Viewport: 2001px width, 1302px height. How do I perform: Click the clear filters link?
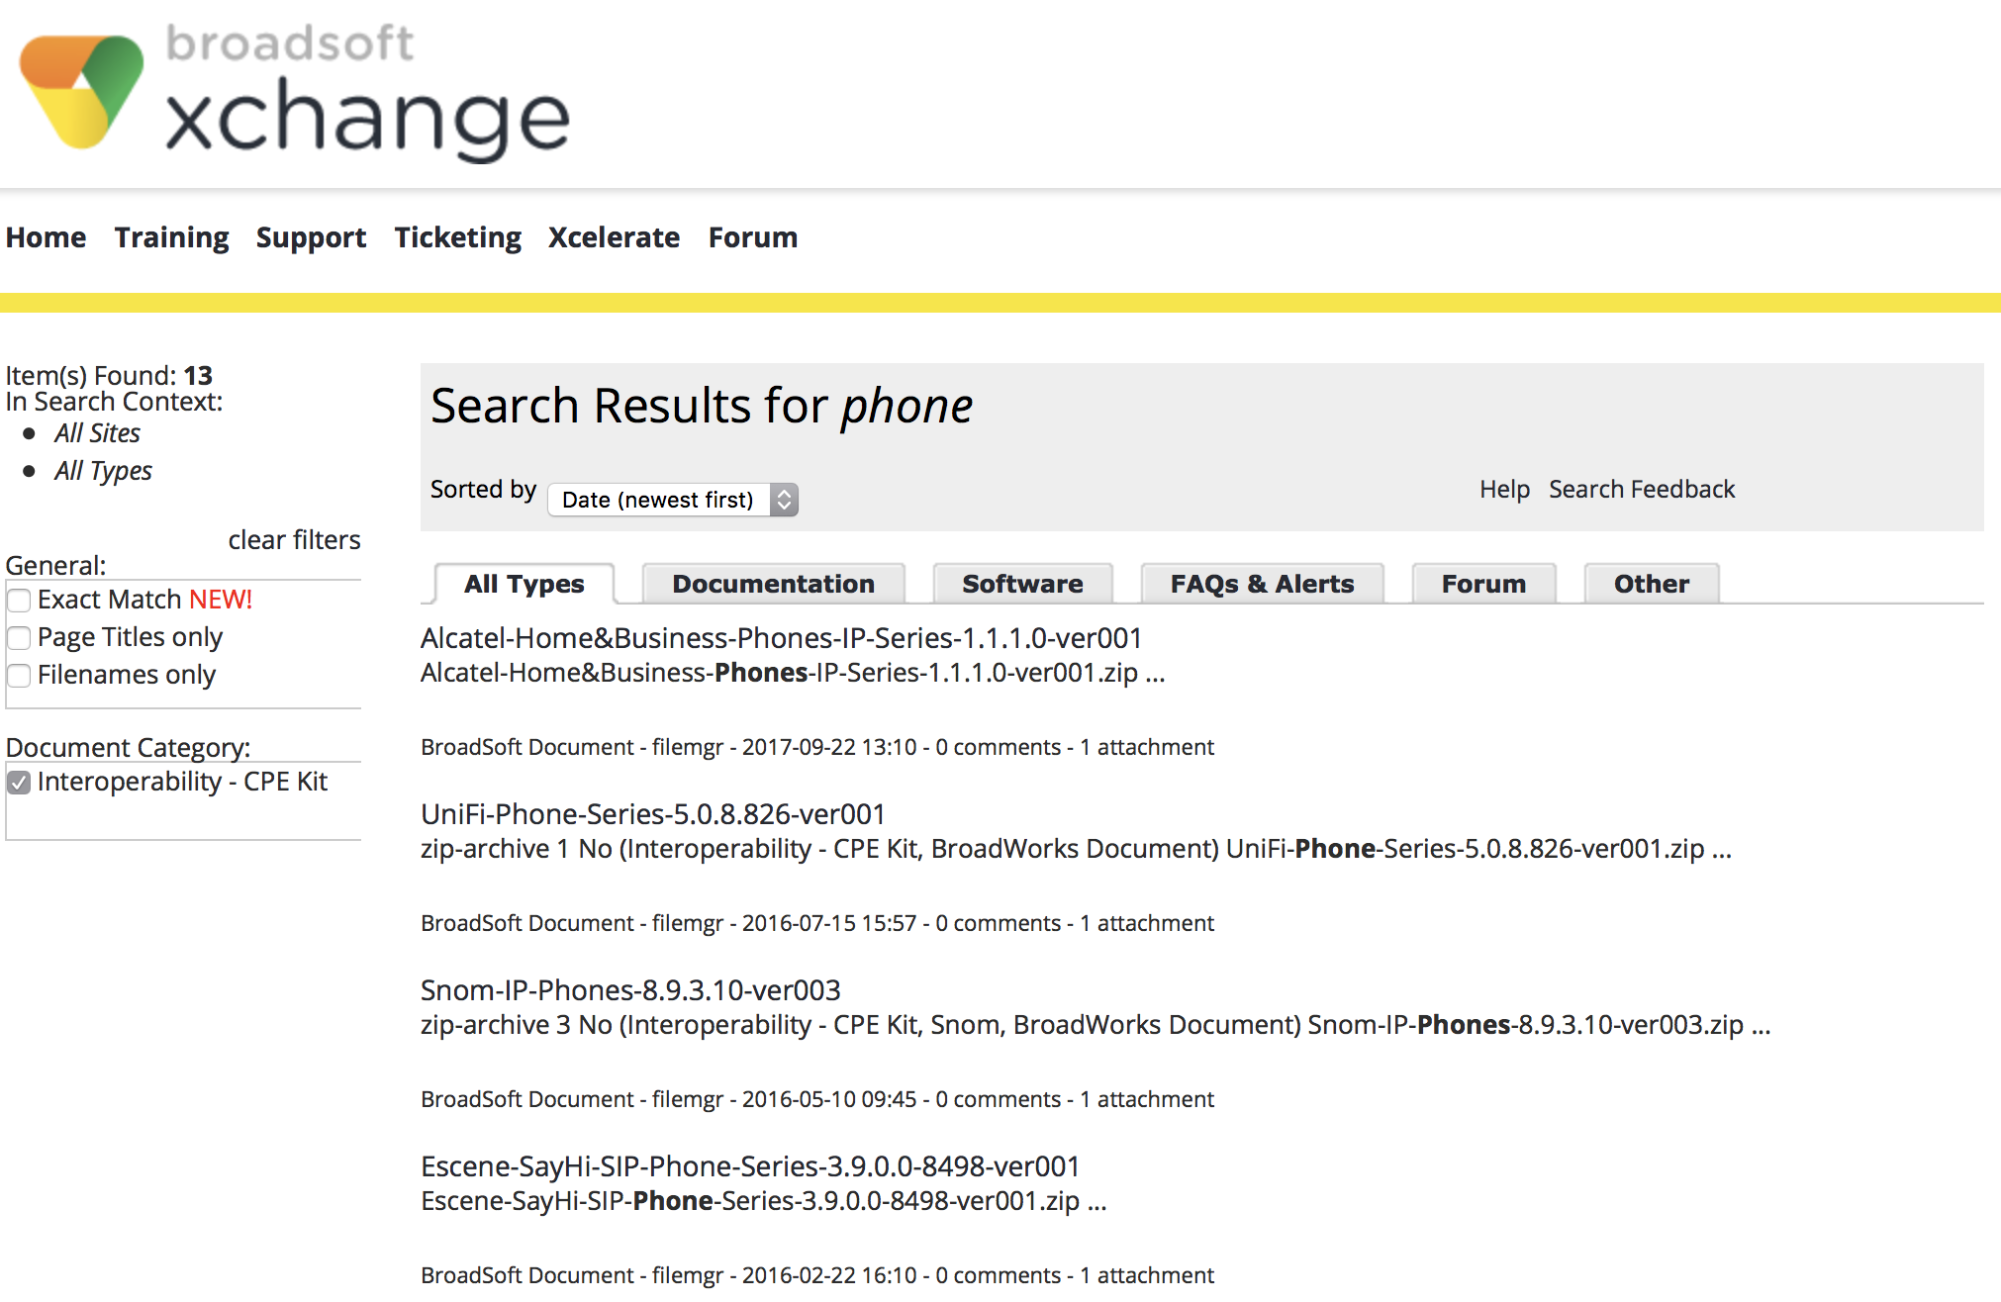click(294, 540)
